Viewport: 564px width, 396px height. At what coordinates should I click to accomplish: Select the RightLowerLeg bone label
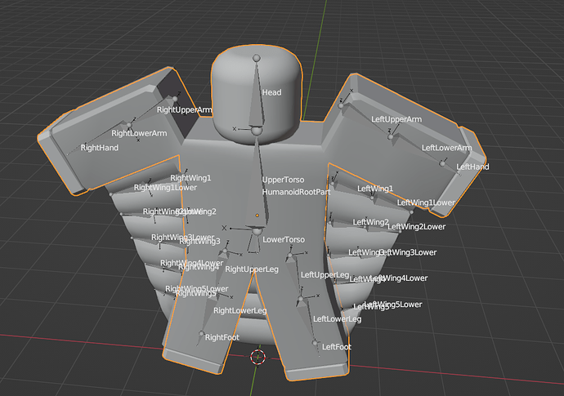click(240, 310)
